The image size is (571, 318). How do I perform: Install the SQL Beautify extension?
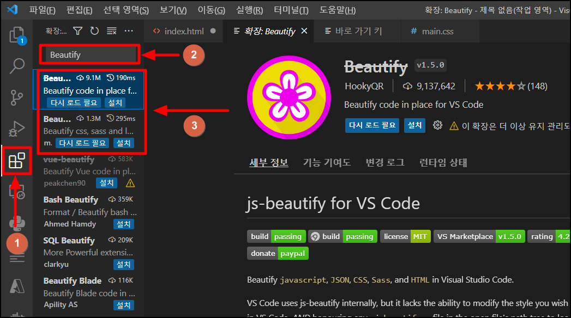124,265
